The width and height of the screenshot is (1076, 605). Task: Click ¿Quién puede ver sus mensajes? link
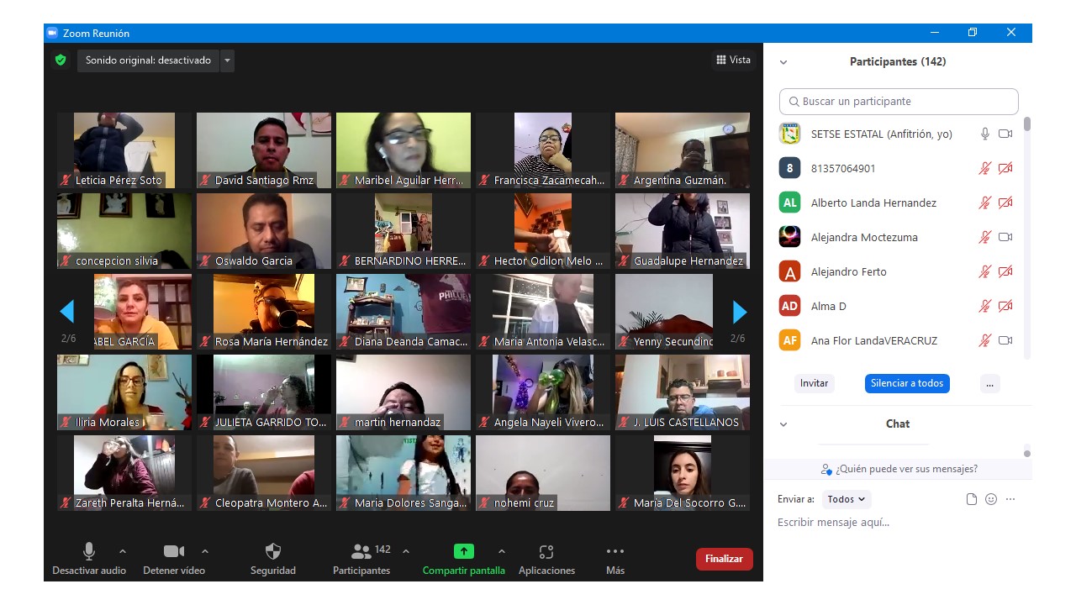point(899,469)
